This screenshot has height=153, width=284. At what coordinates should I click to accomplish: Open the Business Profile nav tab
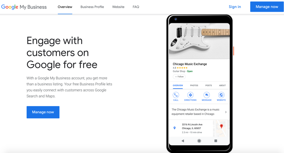pos(92,7)
